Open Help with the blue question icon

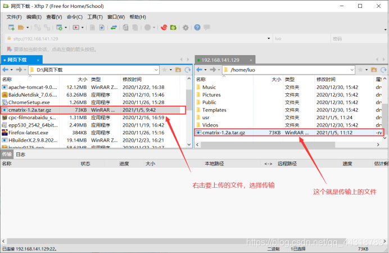(x=197, y=28)
